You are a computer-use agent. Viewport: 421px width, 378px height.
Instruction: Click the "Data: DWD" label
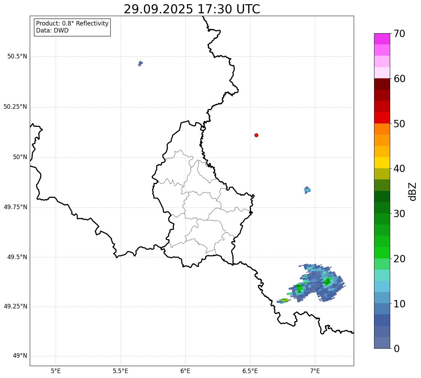click(53, 30)
